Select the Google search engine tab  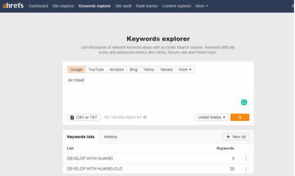click(x=76, y=70)
